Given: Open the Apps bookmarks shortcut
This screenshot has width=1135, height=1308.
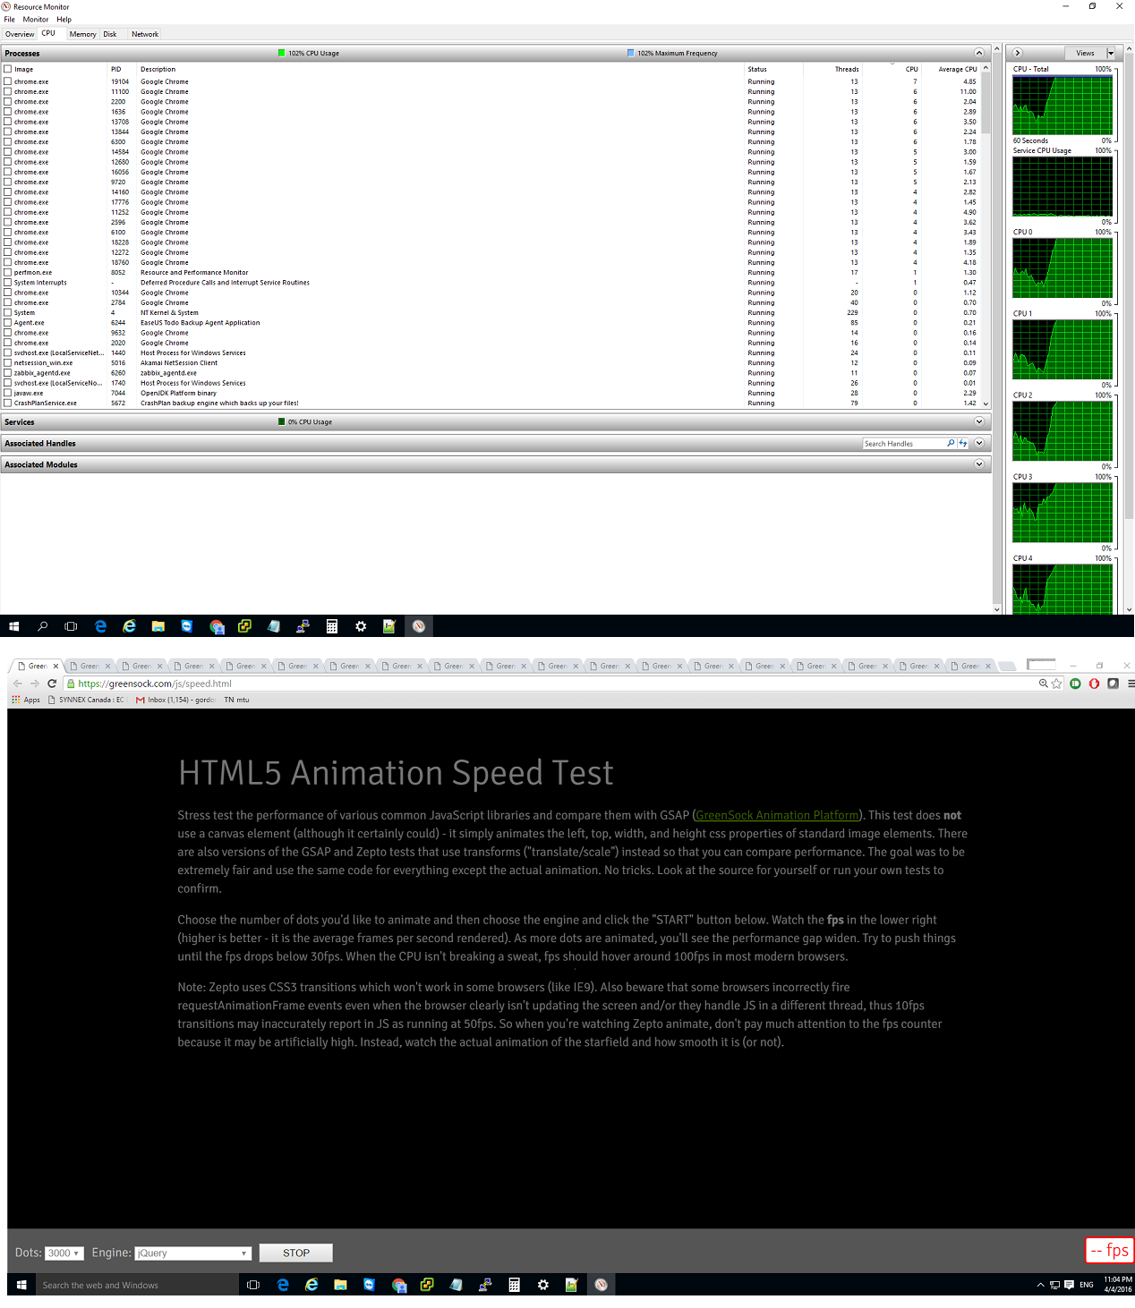Looking at the screenshot, I should (25, 700).
